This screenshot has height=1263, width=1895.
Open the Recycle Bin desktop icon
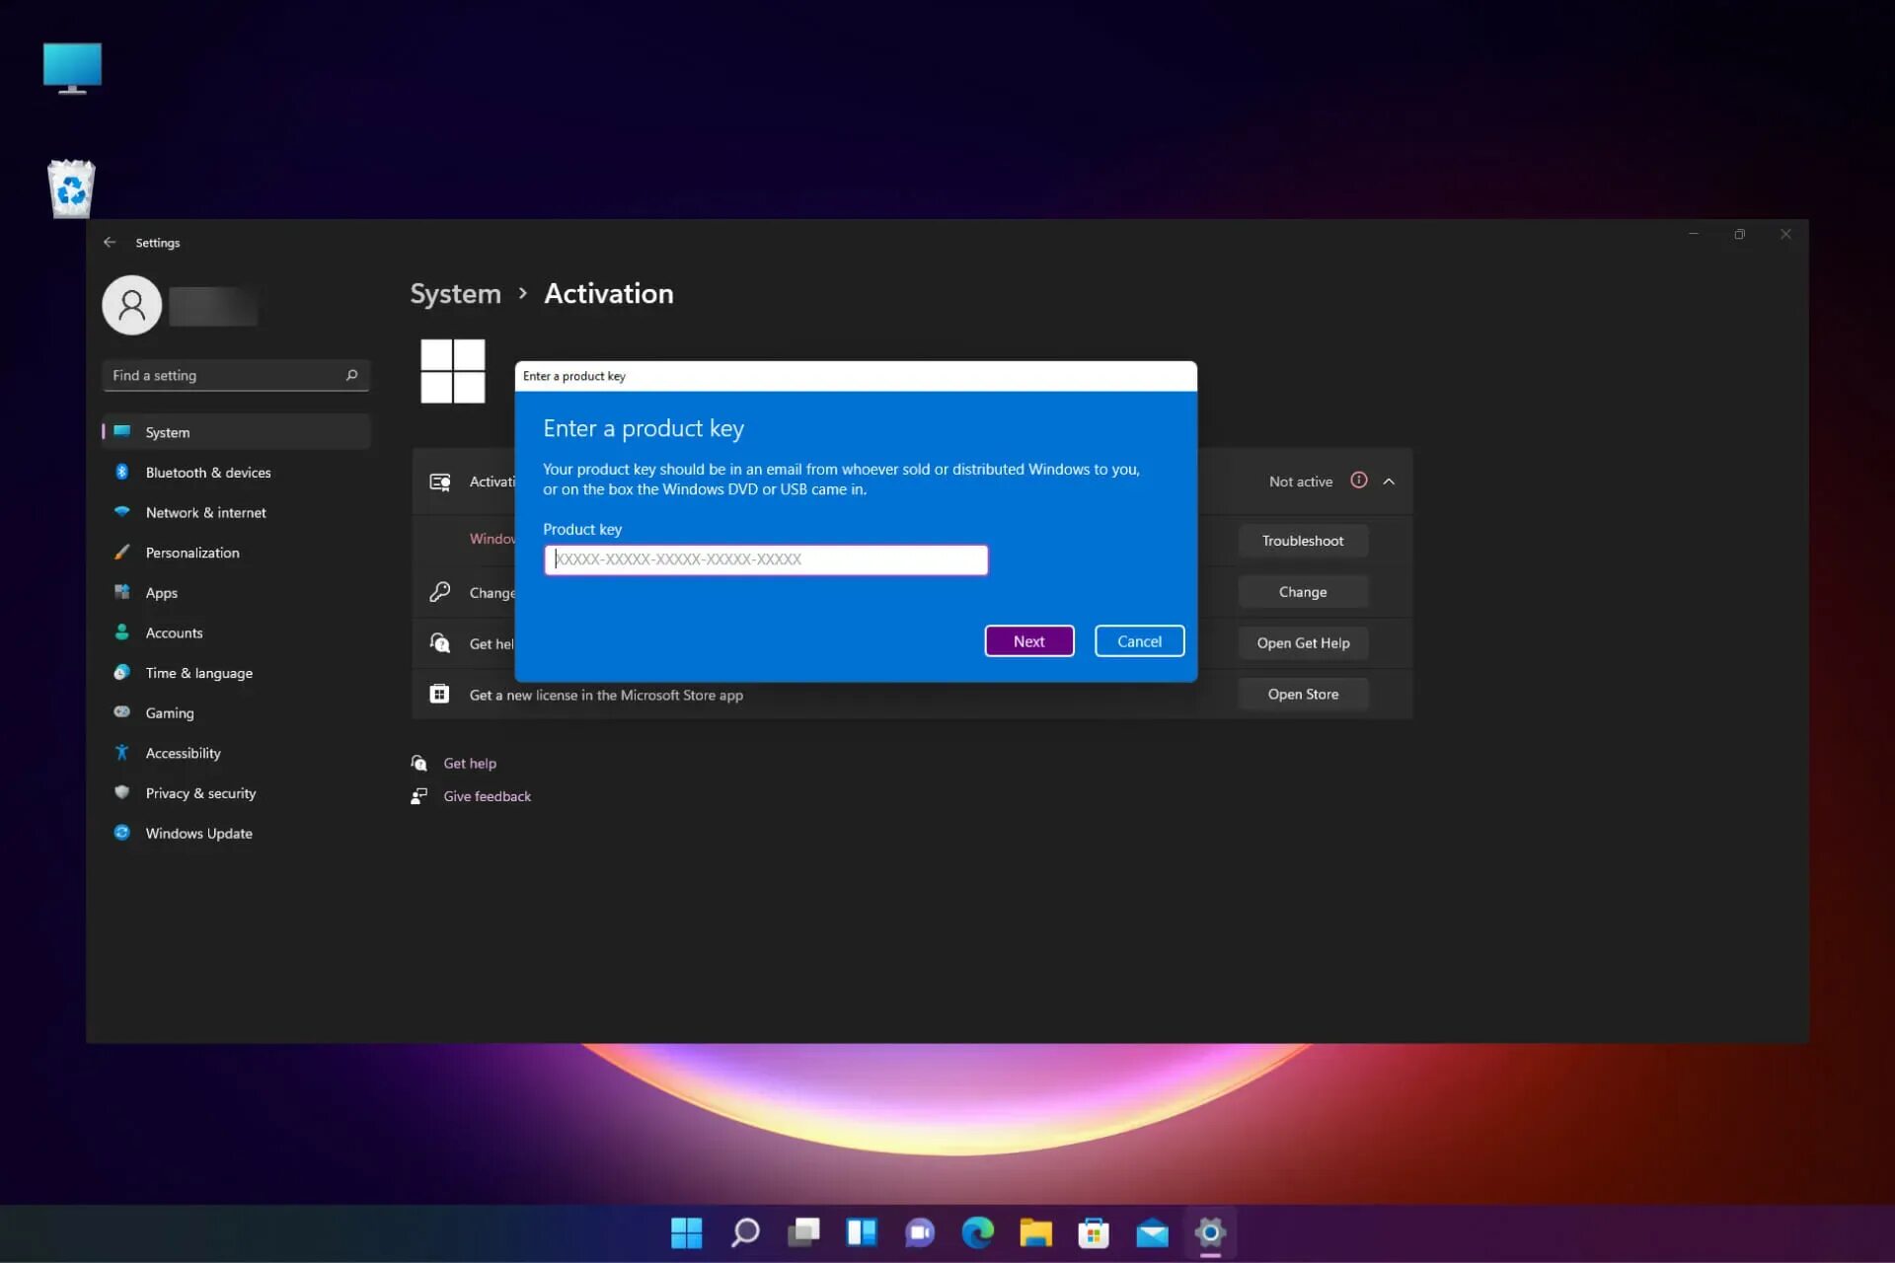click(x=71, y=187)
